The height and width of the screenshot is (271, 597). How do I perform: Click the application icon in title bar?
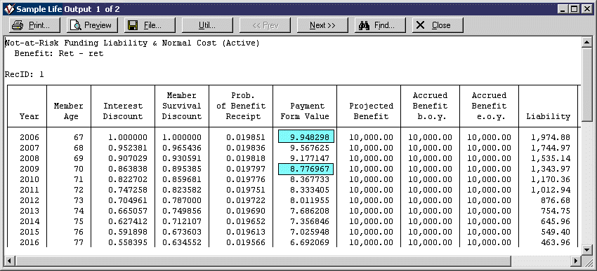10,8
